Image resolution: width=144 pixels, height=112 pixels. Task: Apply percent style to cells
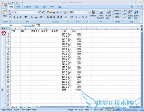(x=76, y=17)
